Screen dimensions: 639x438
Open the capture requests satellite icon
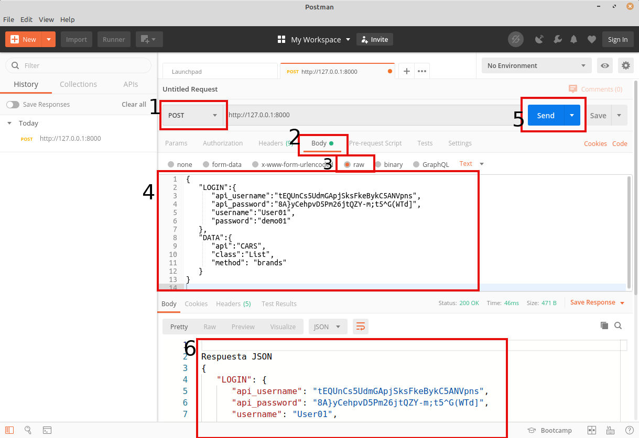(x=539, y=39)
